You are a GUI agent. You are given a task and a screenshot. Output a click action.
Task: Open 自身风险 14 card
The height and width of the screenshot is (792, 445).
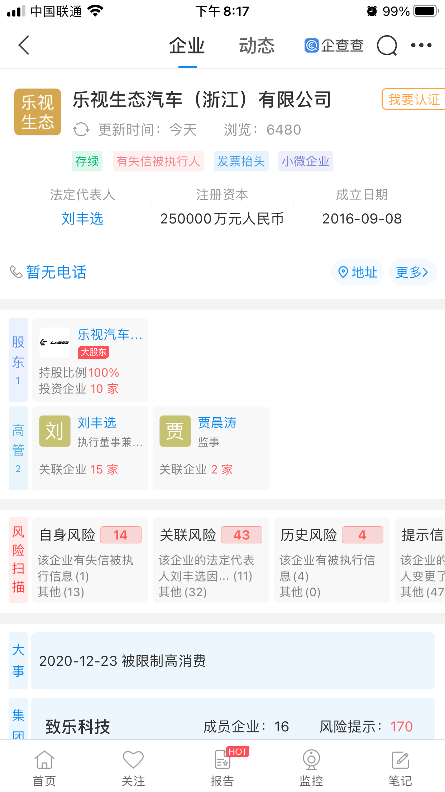point(90,560)
